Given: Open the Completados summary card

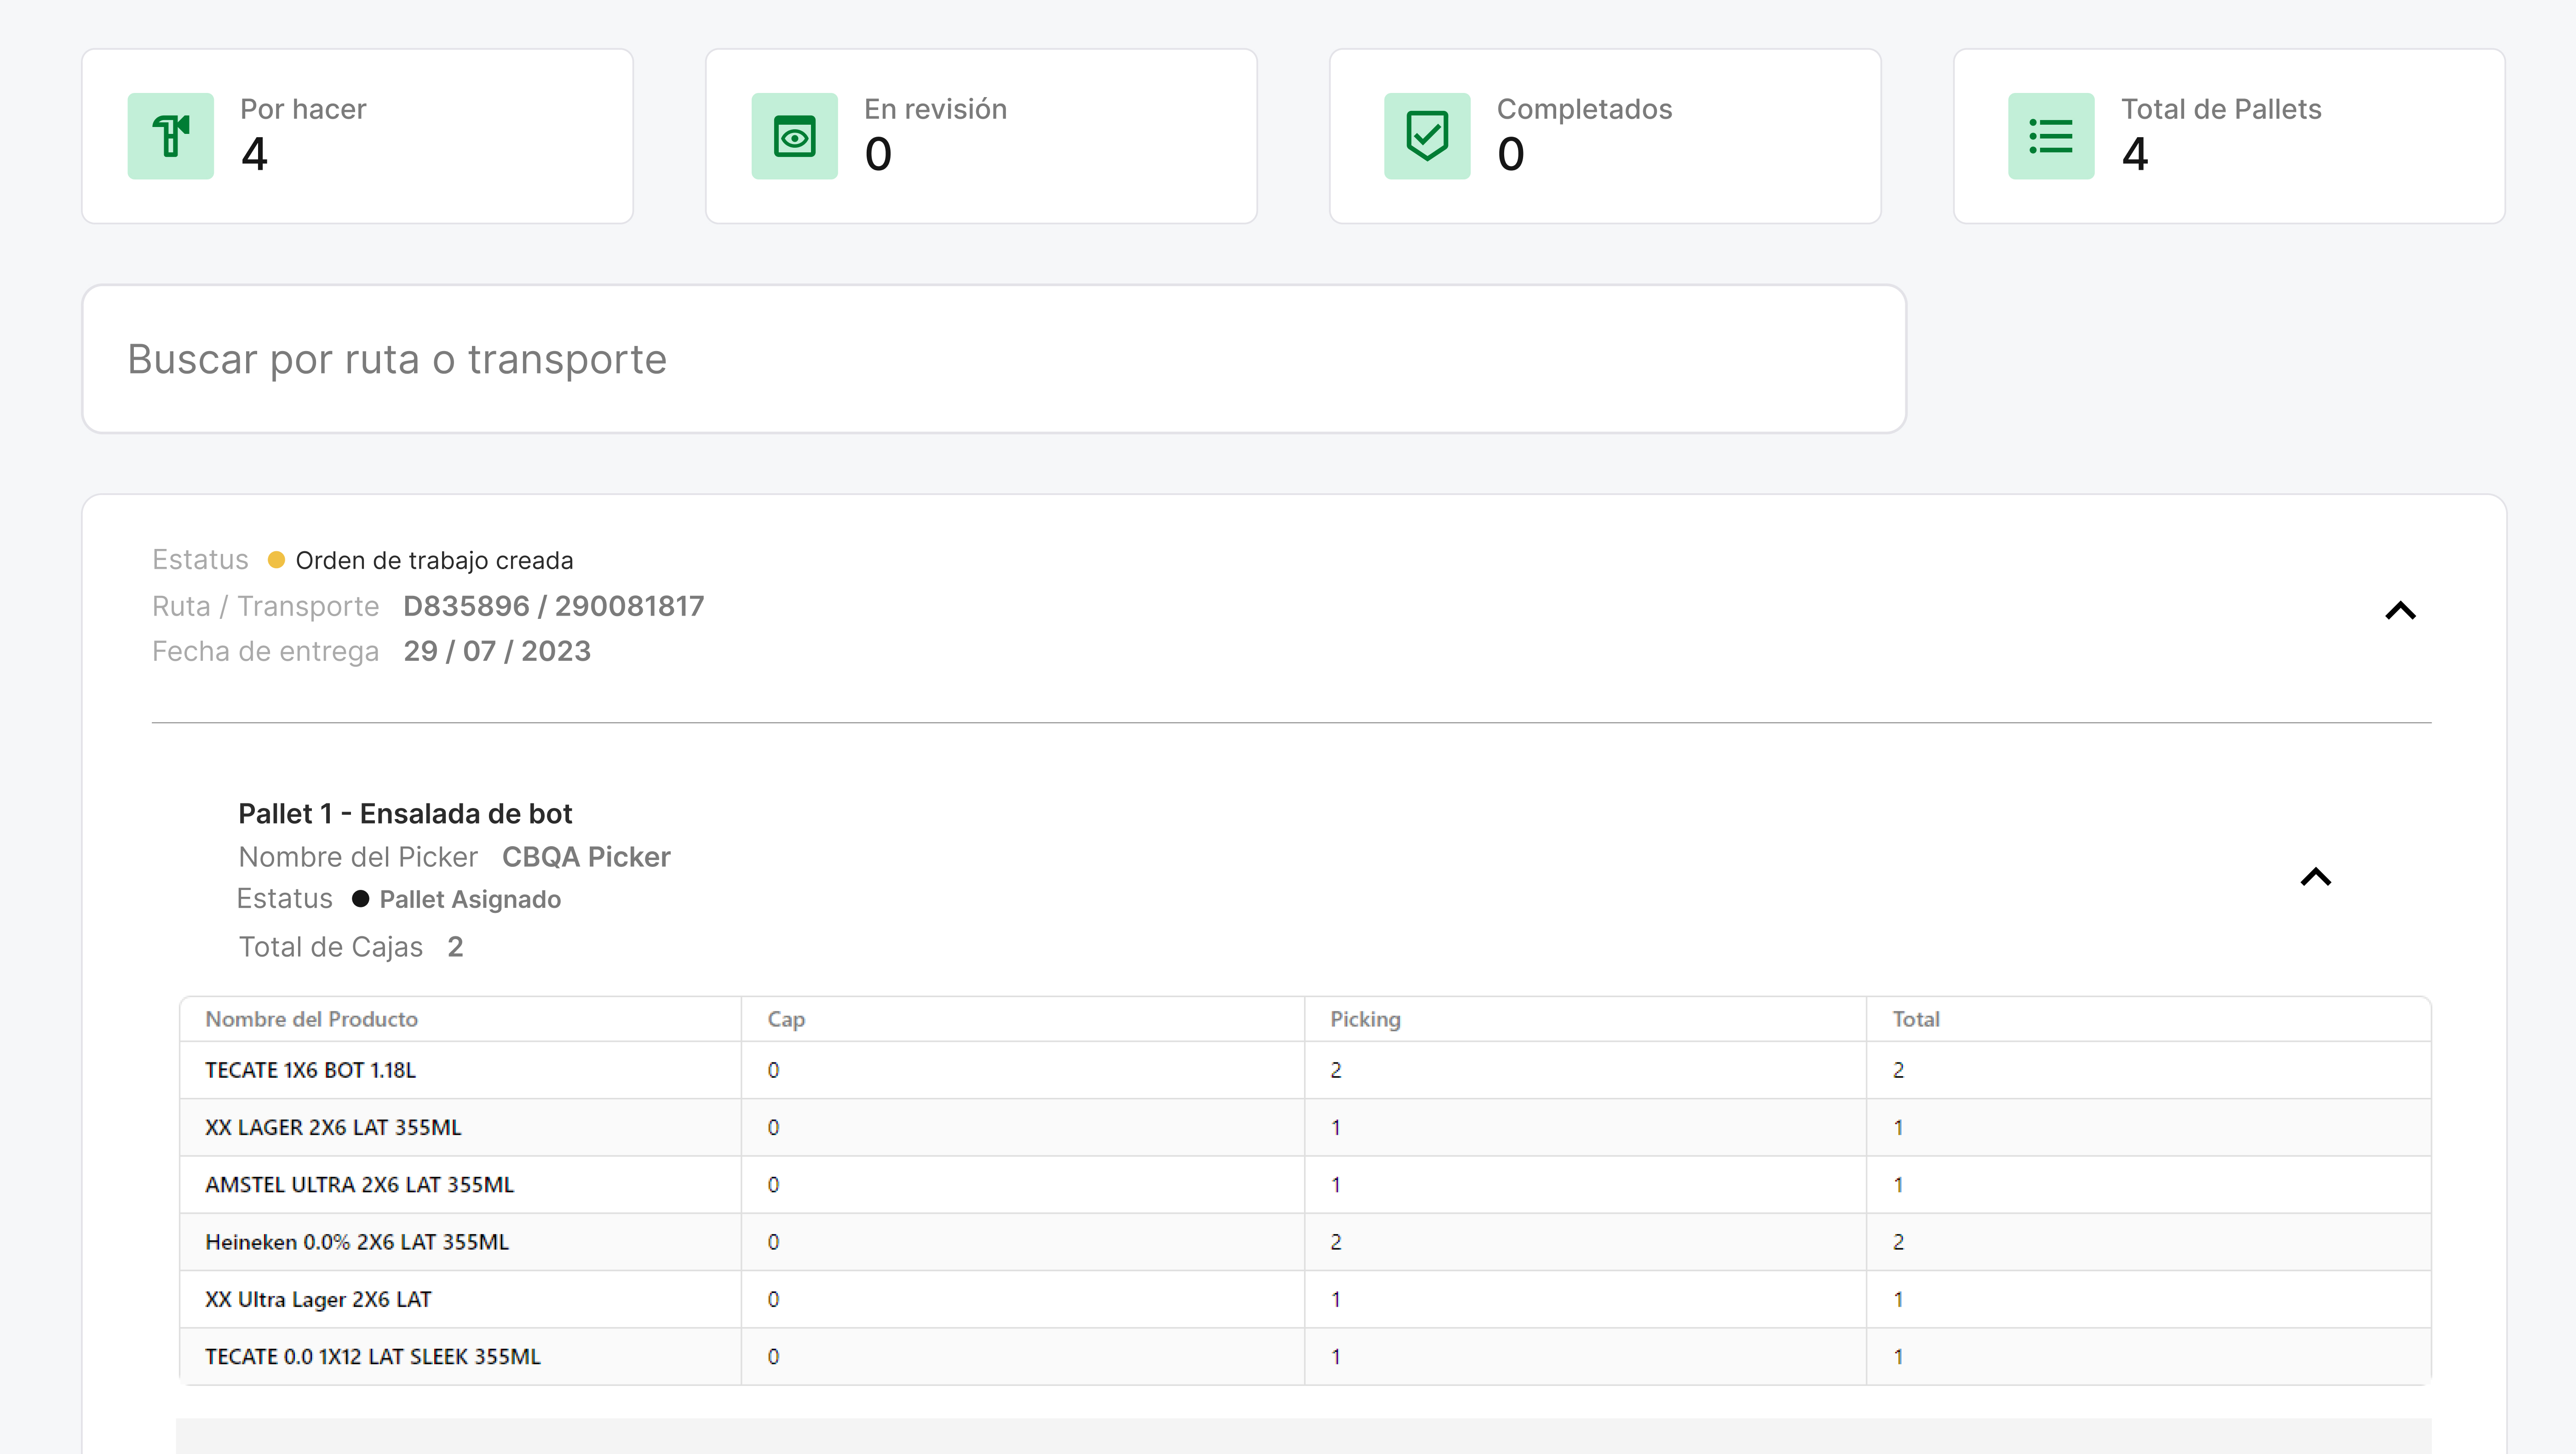Looking at the screenshot, I should [1605, 136].
